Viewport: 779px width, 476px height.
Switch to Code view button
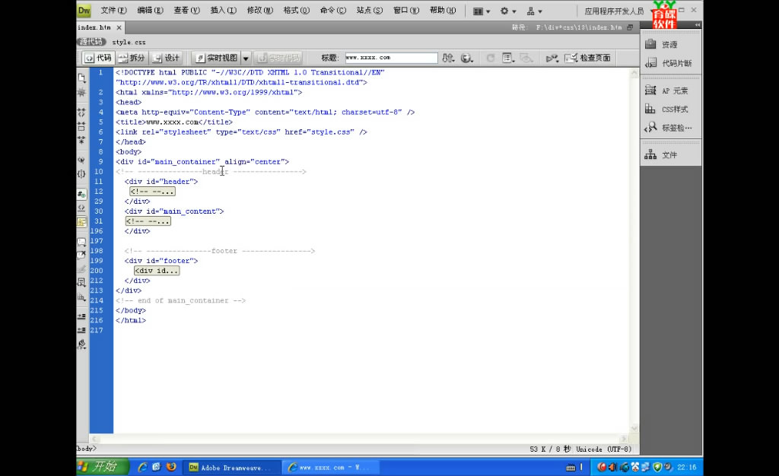[x=98, y=58]
